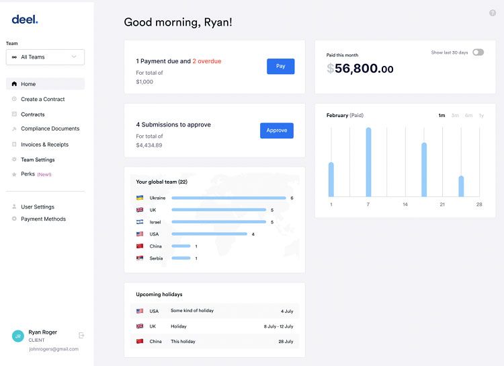
Task: Click the Pay button
Action: coord(281,67)
